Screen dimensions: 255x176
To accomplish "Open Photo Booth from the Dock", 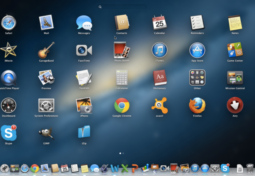I will coord(175,168).
